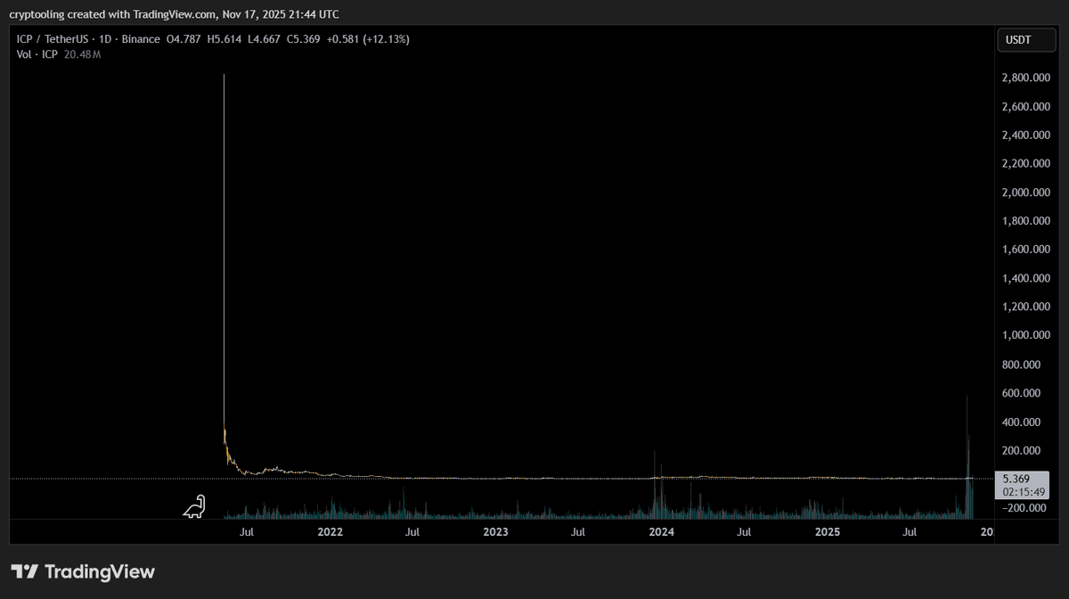The width and height of the screenshot is (1069, 599).
Task: Click the L4.667 low value
Action: (x=265, y=38)
